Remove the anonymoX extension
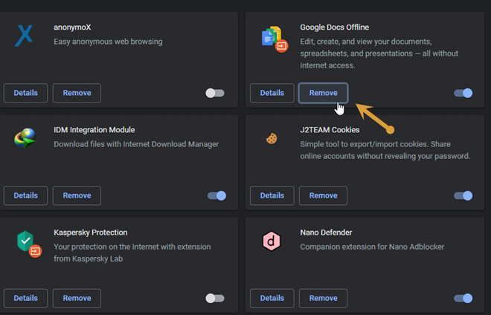Screen dimensions: 491x315 77,93
